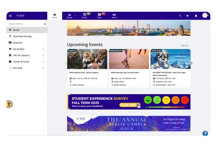Open the Chats tab

tap(99, 16)
